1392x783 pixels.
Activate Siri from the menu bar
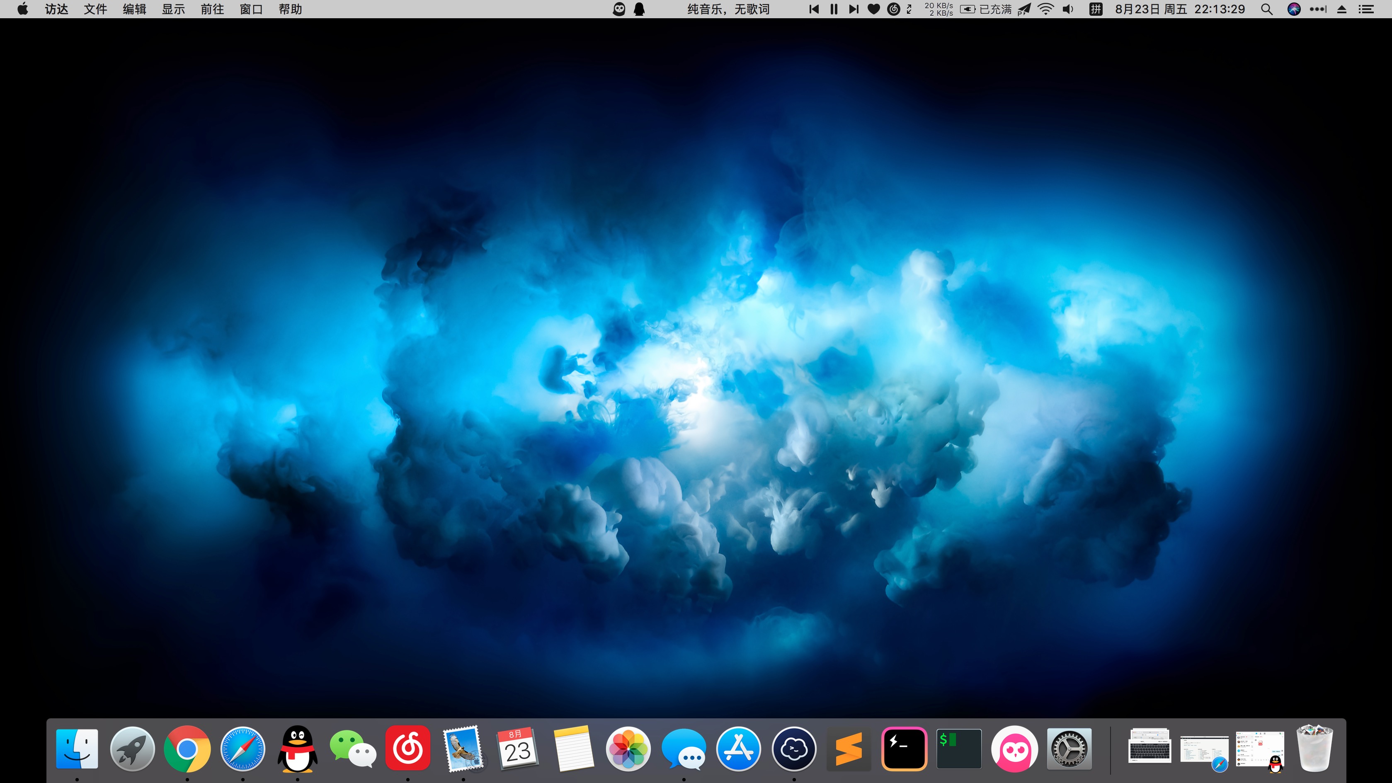(1294, 9)
